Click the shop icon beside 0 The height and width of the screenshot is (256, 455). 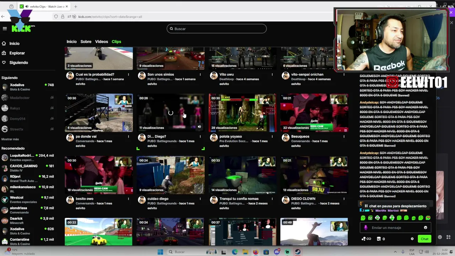pyautogui.click(x=379, y=239)
